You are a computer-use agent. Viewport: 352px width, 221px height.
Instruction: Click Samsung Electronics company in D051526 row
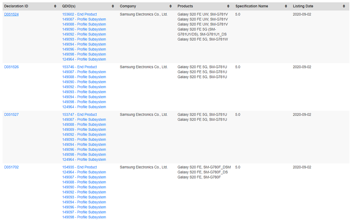point(144,67)
